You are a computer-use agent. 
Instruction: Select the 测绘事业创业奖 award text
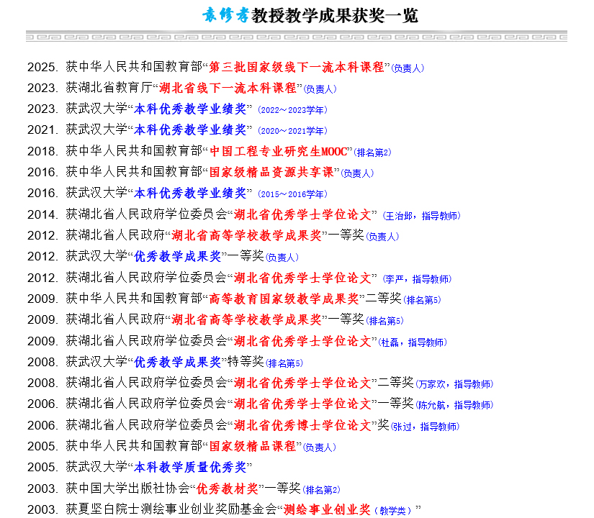click(327, 509)
